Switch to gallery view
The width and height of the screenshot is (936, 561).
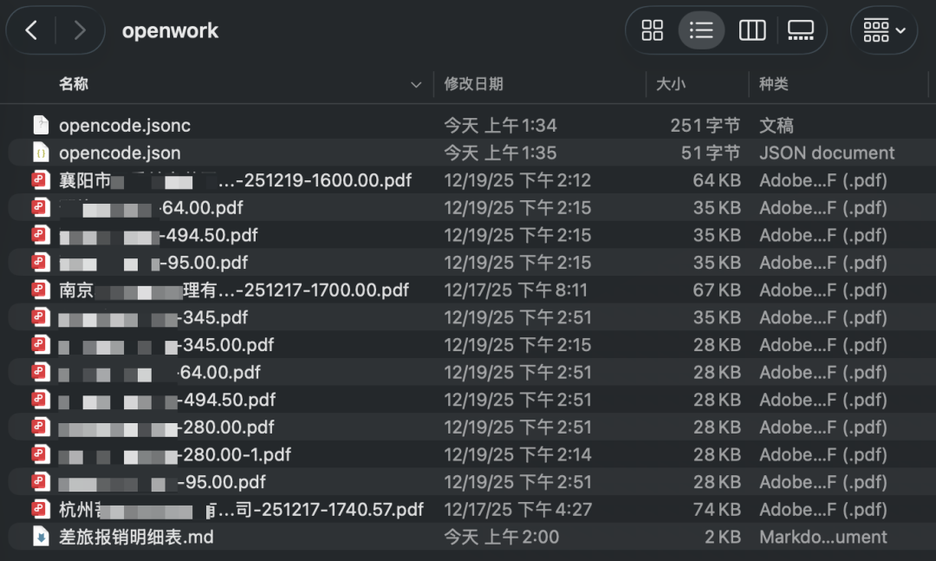[801, 31]
